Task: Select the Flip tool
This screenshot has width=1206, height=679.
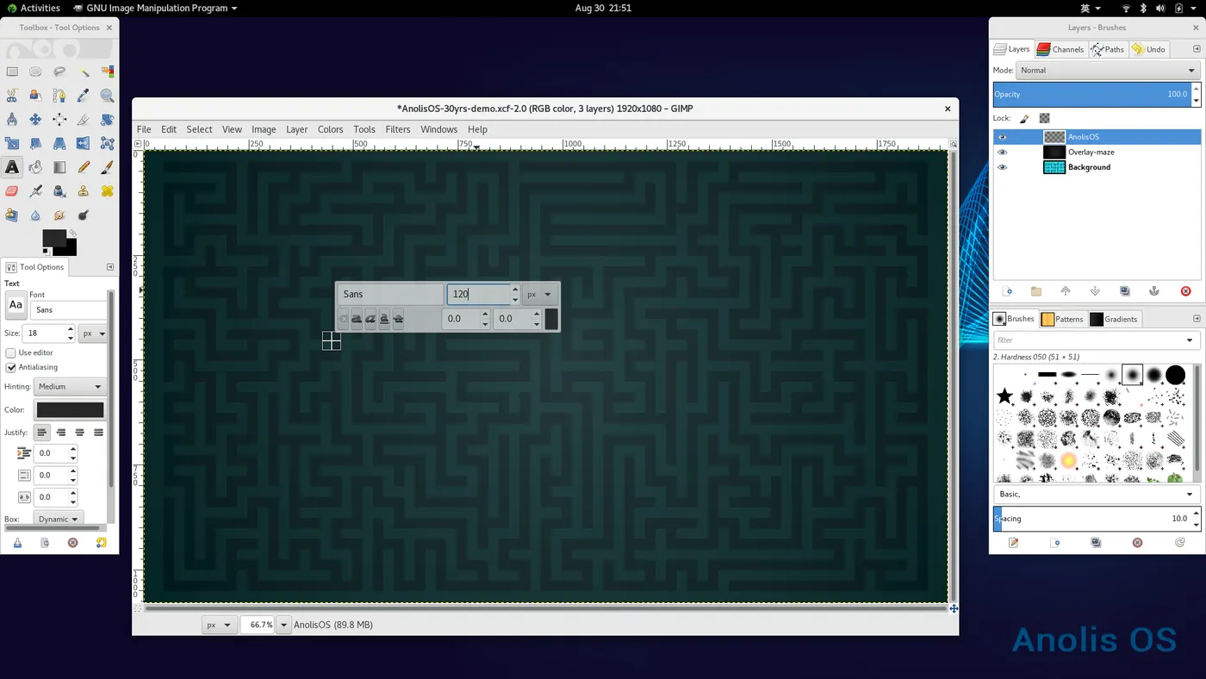Action: pos(84,143)
